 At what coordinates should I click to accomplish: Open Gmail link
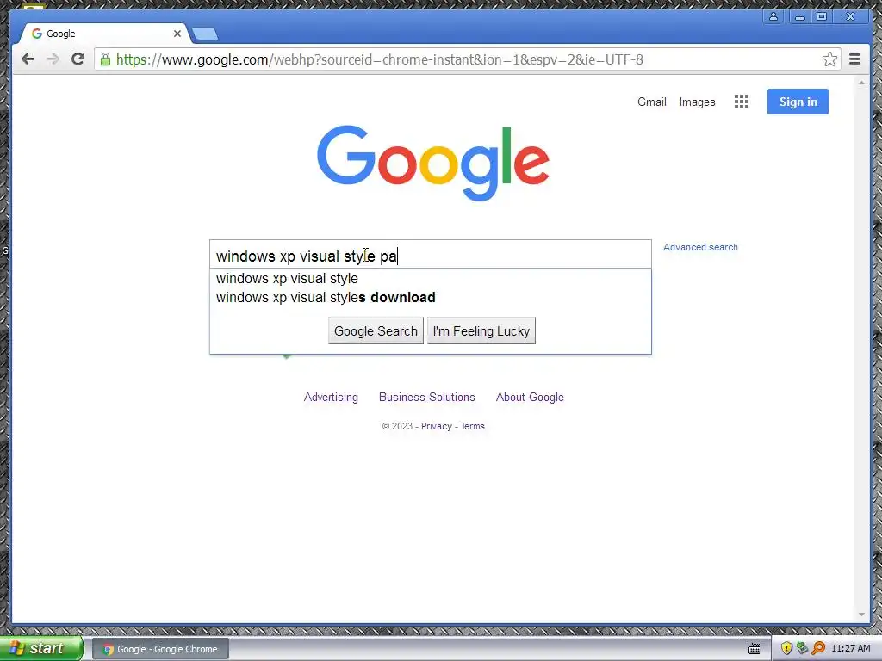[651, 102]
